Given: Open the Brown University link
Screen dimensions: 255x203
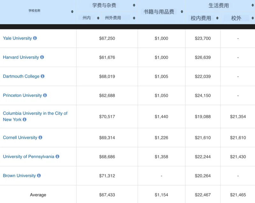Looking at the screenshot, I should pos(19,176).
